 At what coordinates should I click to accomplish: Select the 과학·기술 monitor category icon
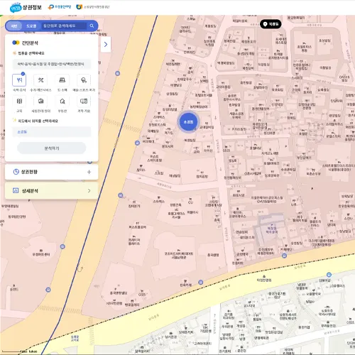[x=84, y=102]
